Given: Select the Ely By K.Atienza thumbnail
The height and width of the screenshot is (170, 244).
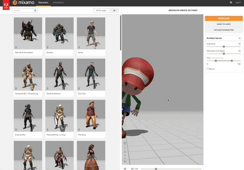Looking at the screenshot, I should click(x=59, y=75).
